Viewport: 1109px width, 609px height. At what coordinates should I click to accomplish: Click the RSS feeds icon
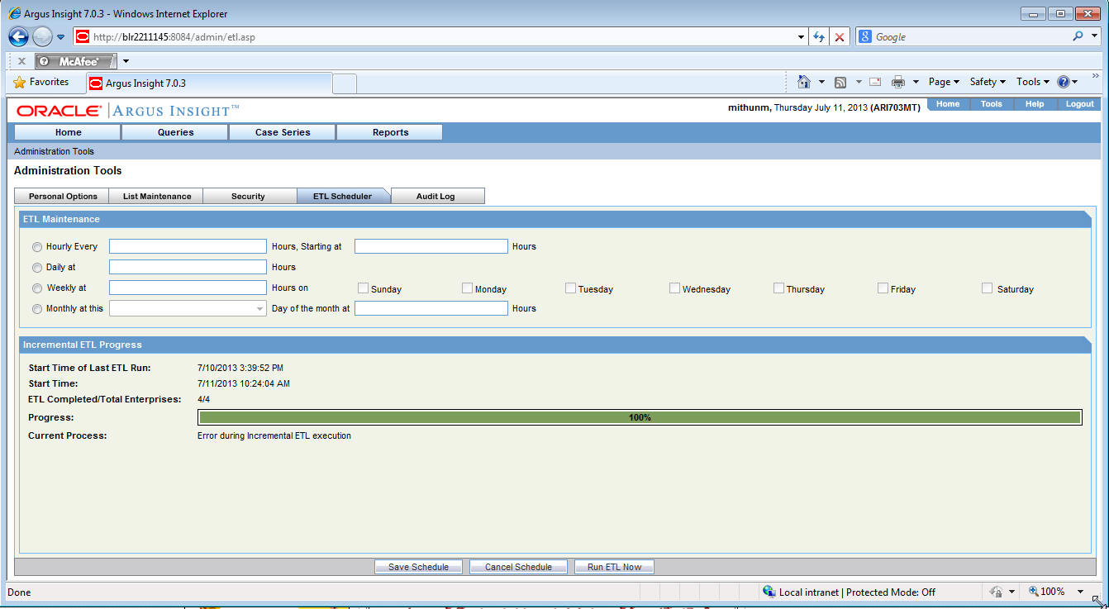click(840, 83)
